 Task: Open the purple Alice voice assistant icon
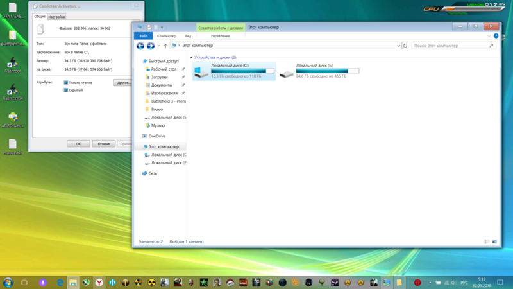point(43,283)
